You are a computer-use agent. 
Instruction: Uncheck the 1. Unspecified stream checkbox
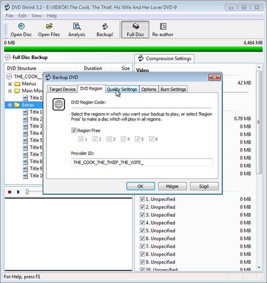click(142, 199)
